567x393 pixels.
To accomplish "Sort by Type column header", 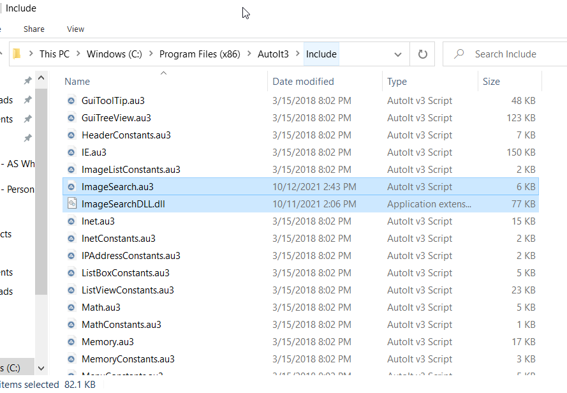I will [x=397, y=82].
